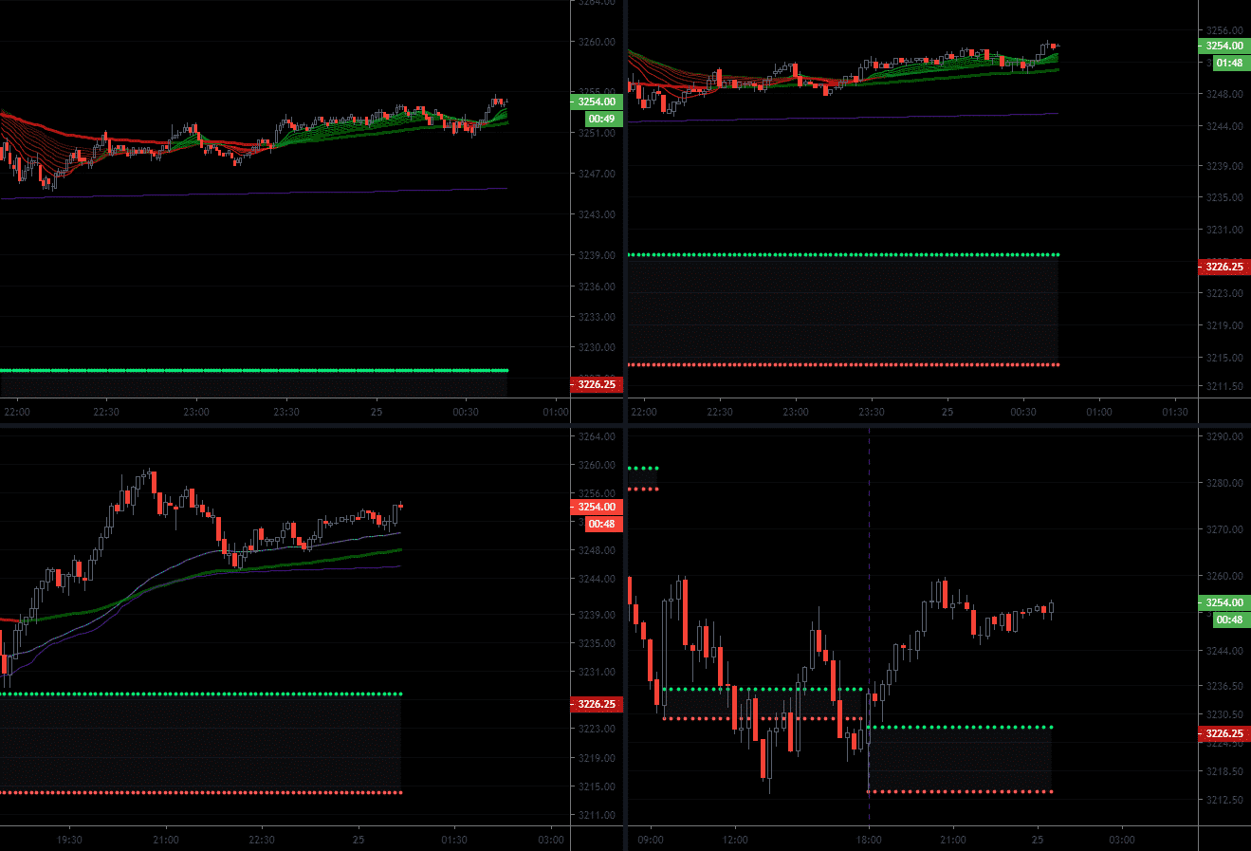Click the 09:00 time axis label
Screen dimensions: 1251x851
tap(651, 840)
